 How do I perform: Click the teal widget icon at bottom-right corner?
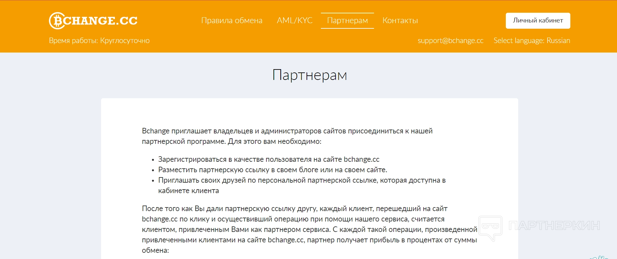pyautogui.click(x=601, y=257)
